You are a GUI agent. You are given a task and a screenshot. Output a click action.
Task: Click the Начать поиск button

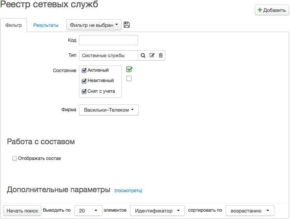click(22, 211)
